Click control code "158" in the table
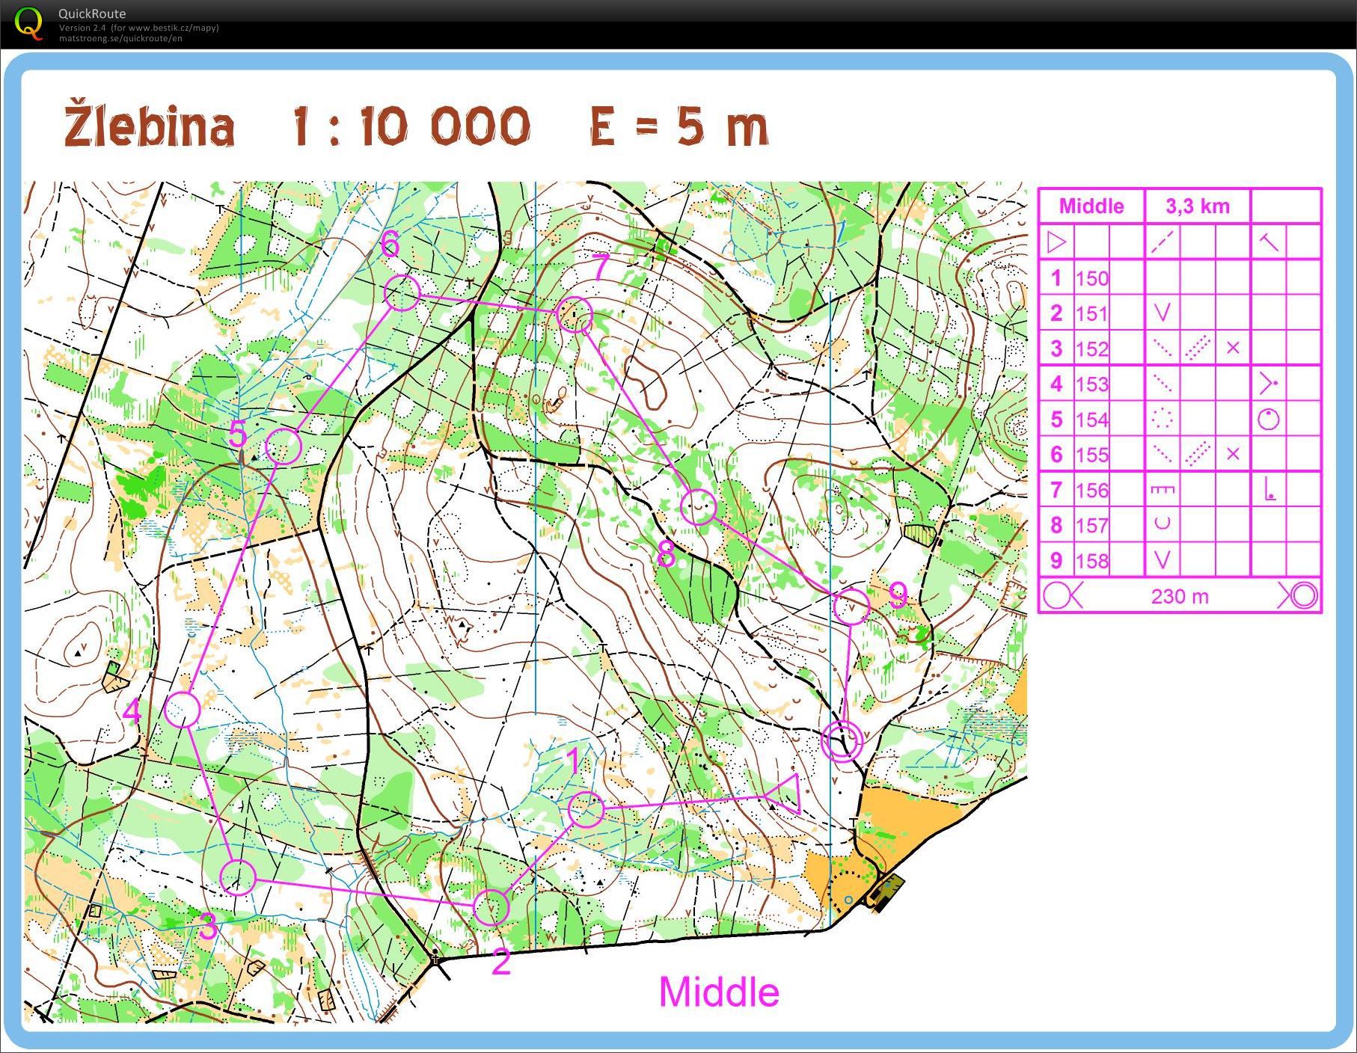The image size is (1357, 1053). (1091, 561)
